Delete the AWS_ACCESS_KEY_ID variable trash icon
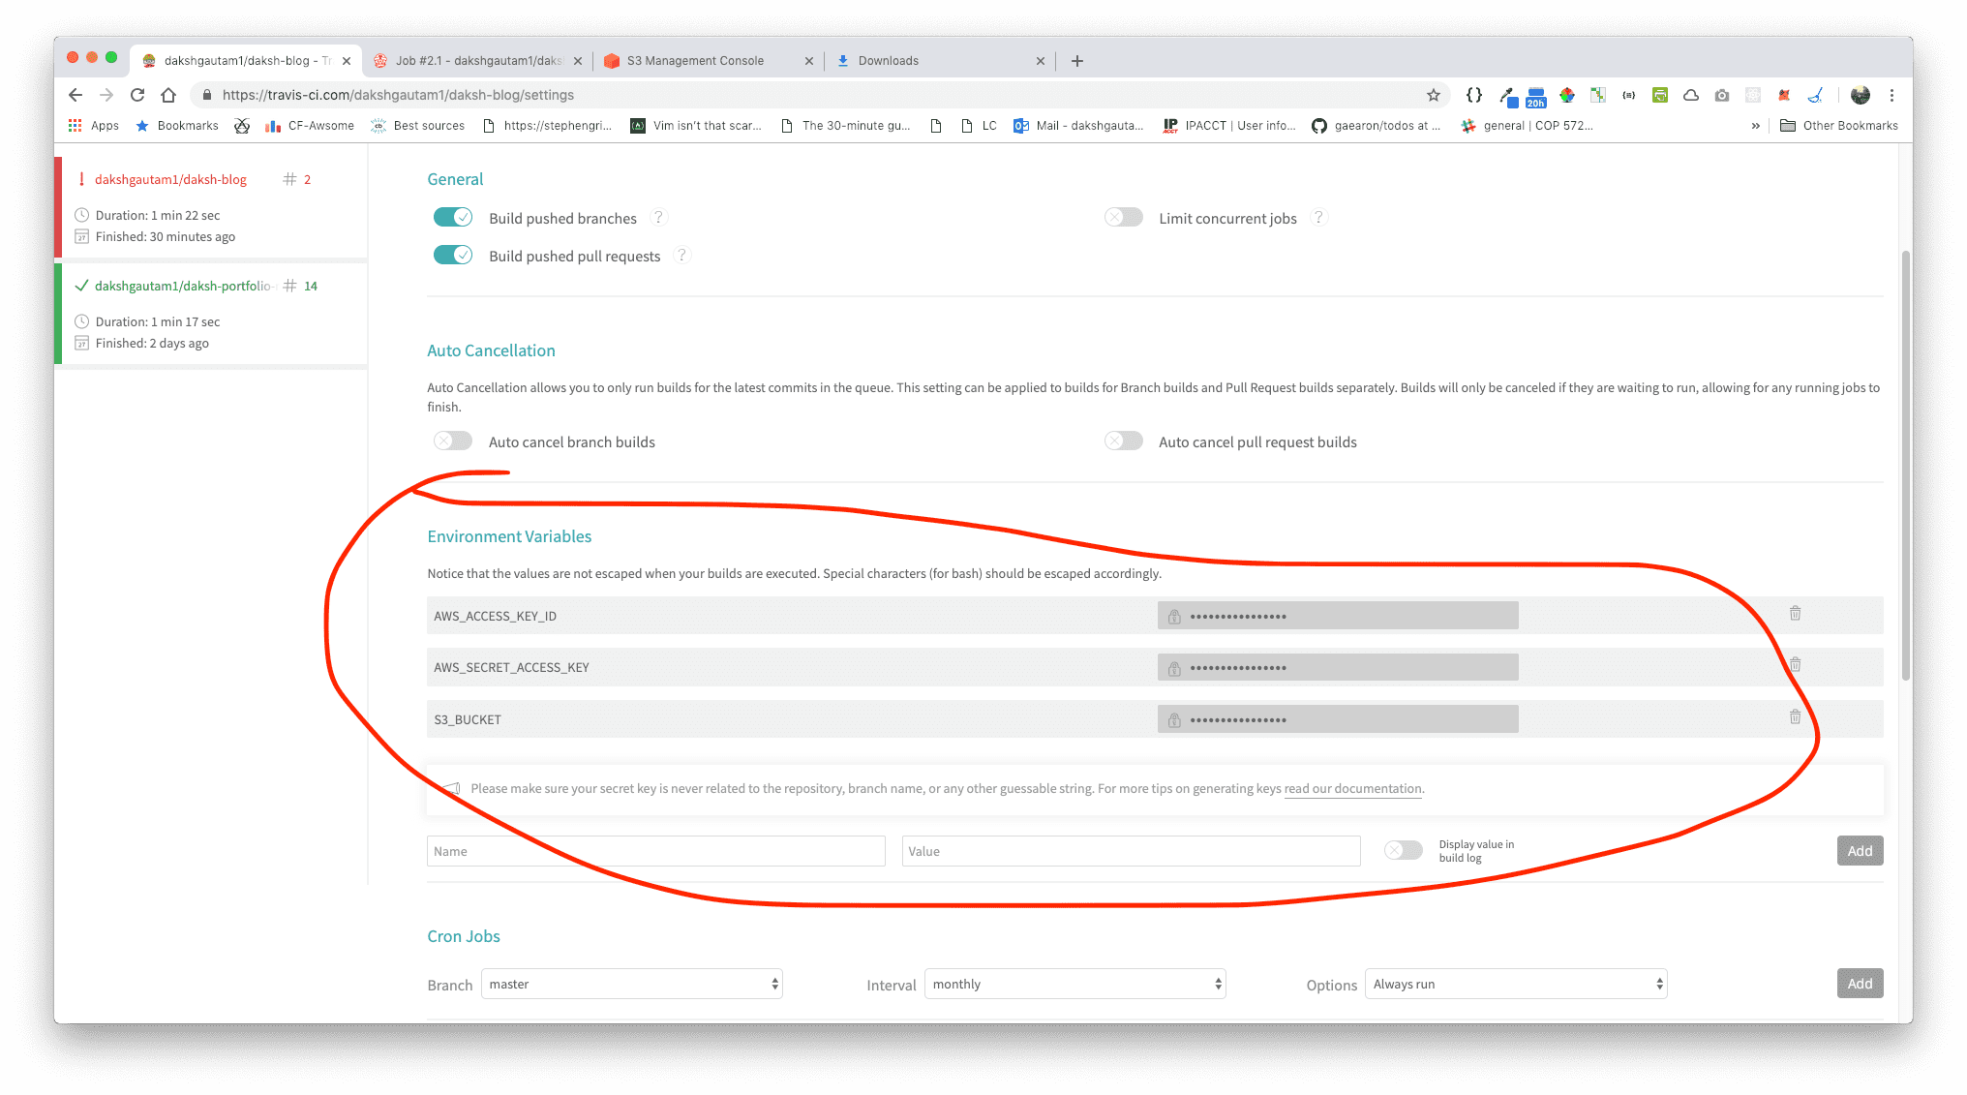Screen dimensions: 1967x1095 pos(1795,613)
